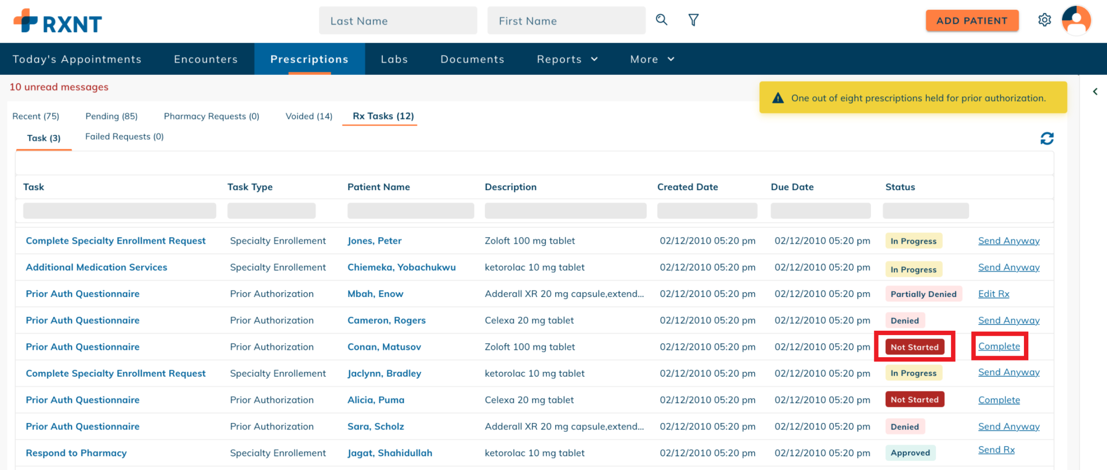
Task: Expand the Reports dropdown menu
Action: [567, 59]
